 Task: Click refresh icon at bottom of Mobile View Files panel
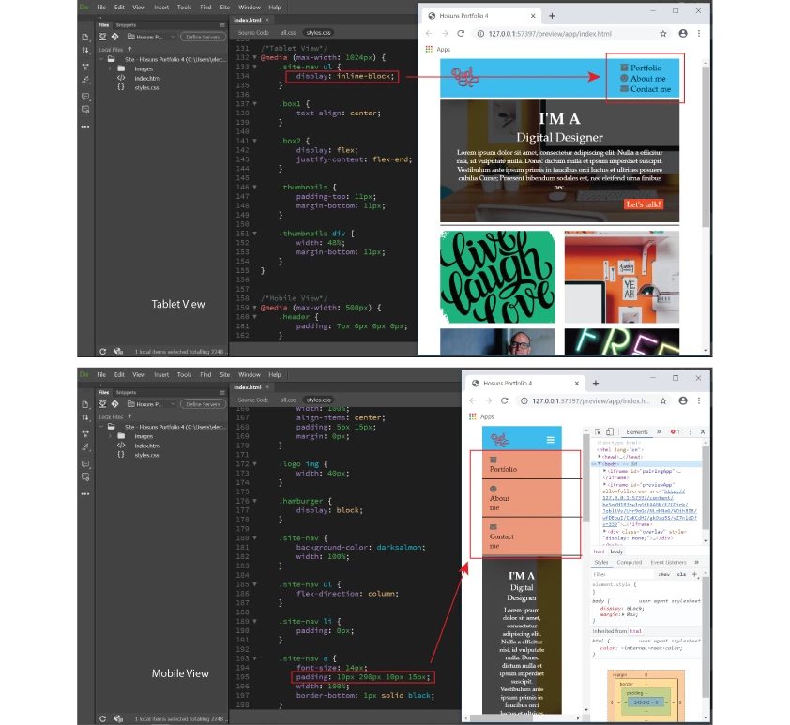click(102, 719)
